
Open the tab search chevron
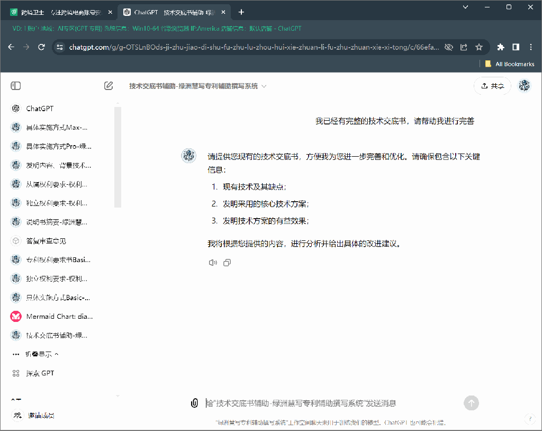[465, 7]
